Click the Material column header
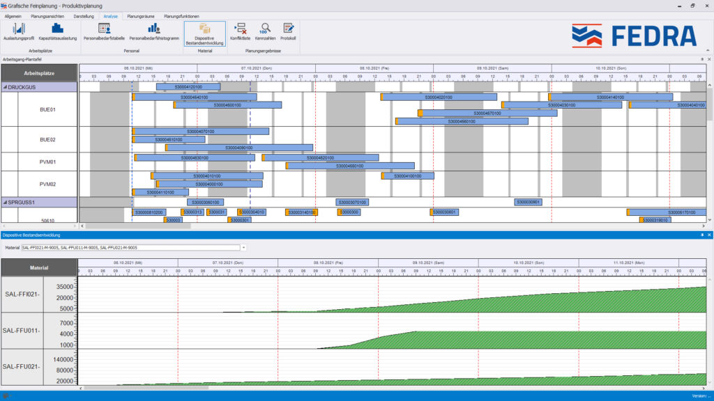The image size is (714, 401). click(38, 267)
